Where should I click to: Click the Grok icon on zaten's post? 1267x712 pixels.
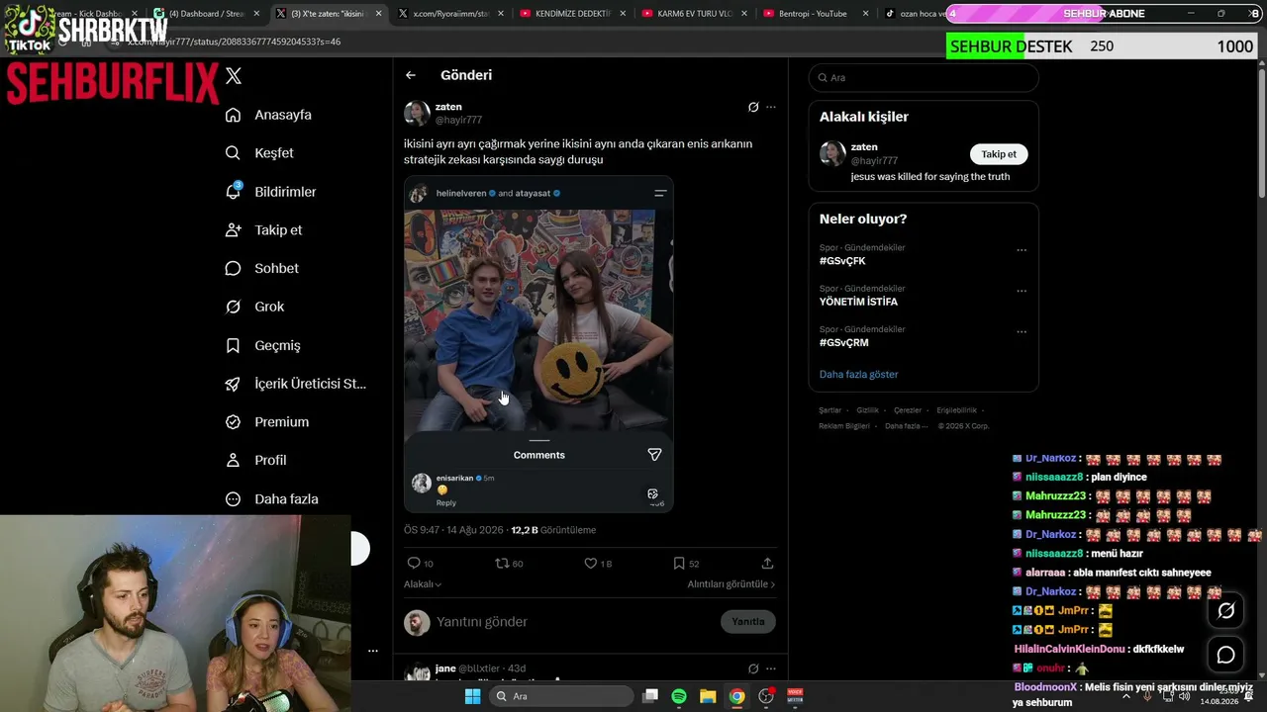point(753,107)
